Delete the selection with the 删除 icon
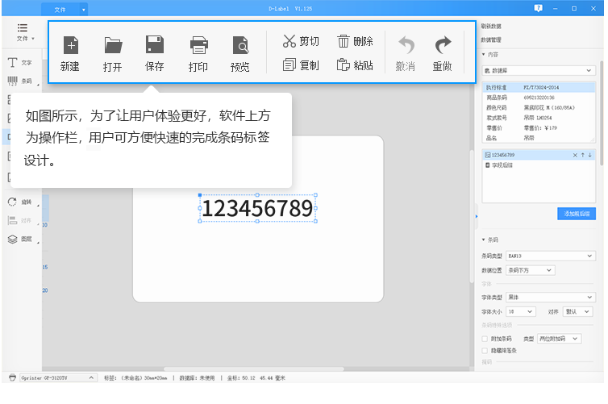 [355, 41]
